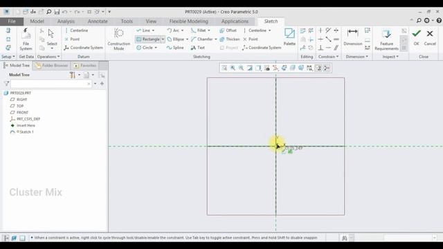This screenshot has width=443, height=249.
Task: Select the Spline sketch tool
Action: (175, 48)
